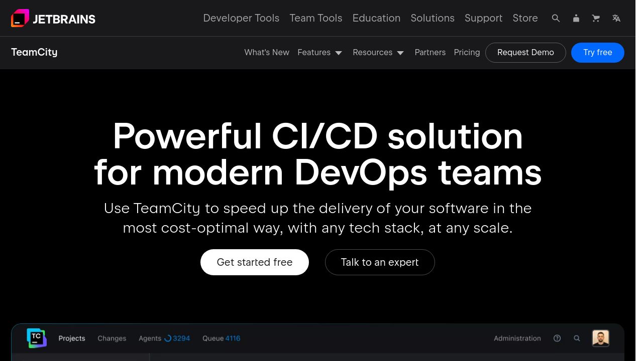Click the dashboard search magnifier icon
Screen dimensions: 643x361
coord(577,338)
